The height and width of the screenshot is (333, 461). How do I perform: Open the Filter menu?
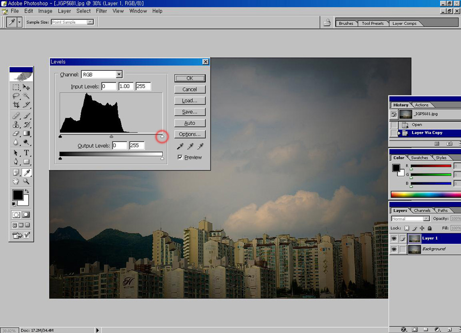[x=101, y=11]
